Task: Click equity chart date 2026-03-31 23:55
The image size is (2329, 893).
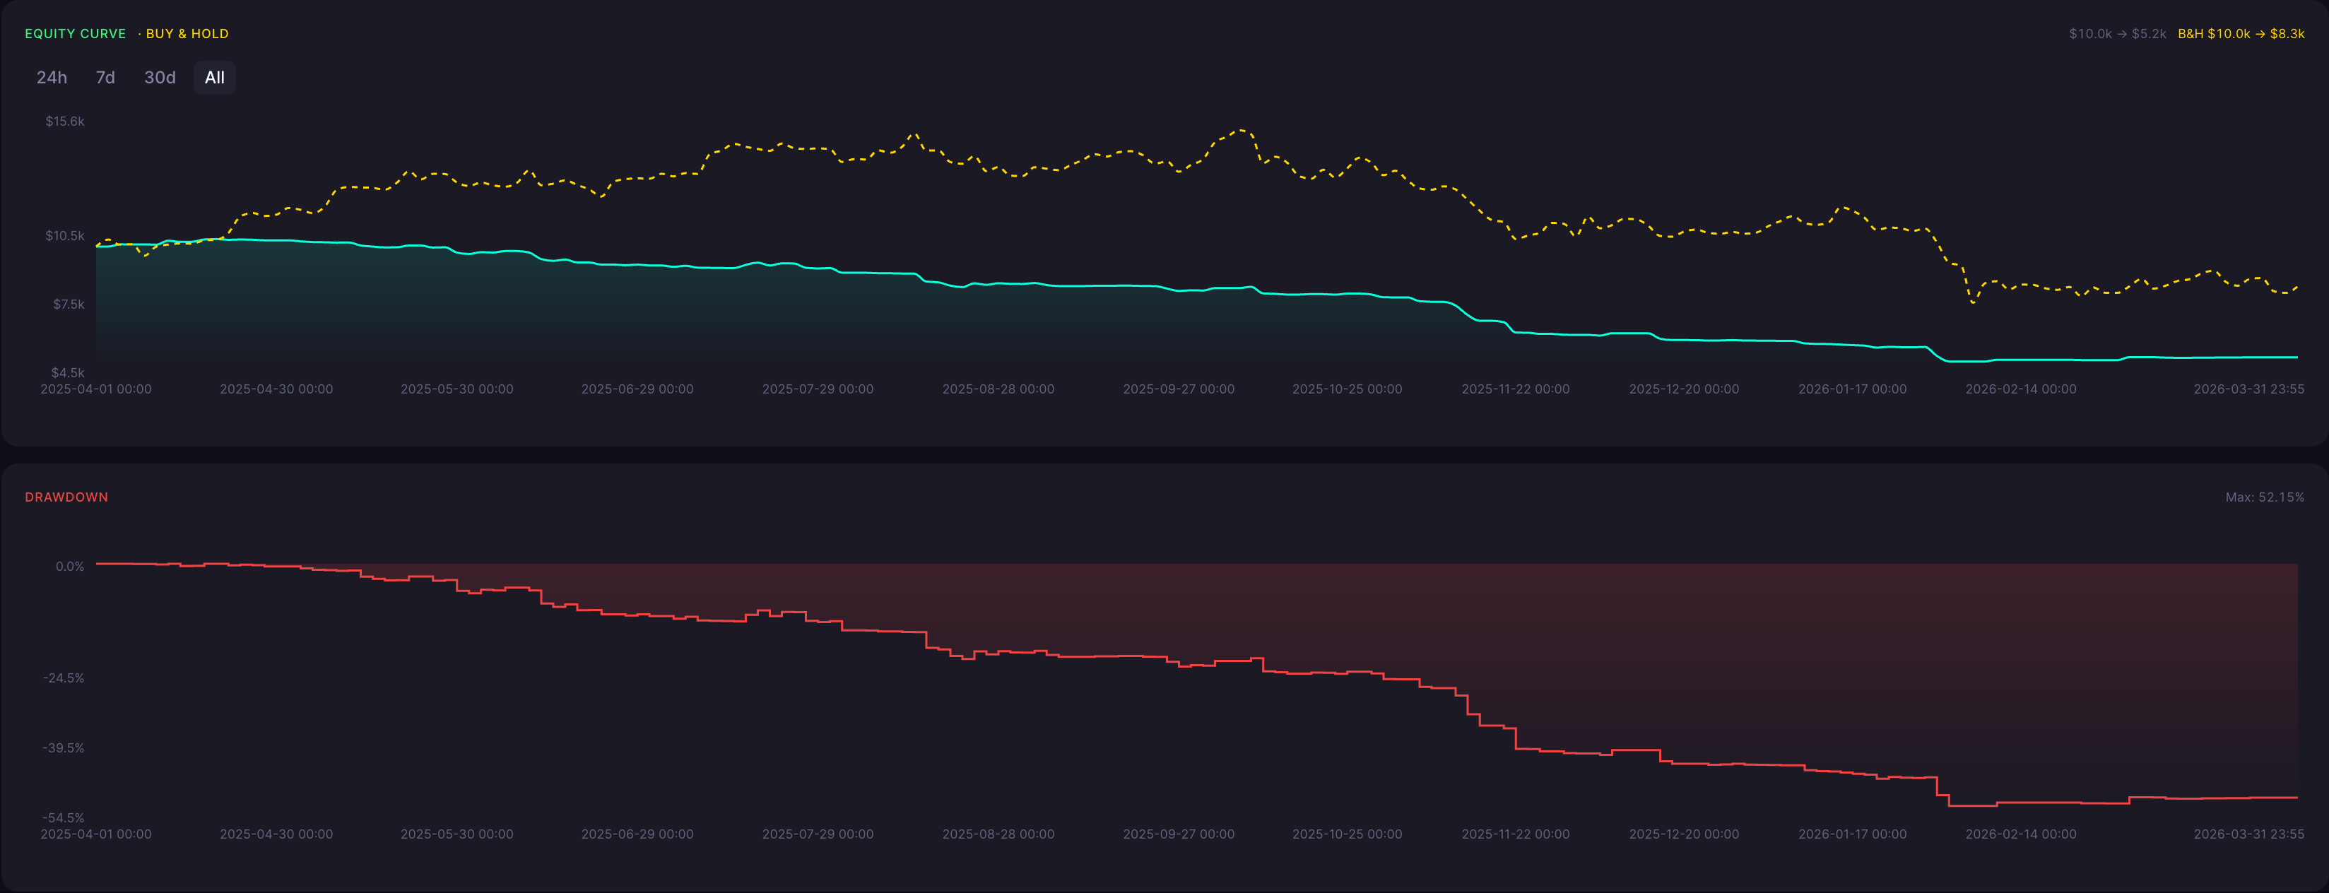Action: (x=2248, y=389)
